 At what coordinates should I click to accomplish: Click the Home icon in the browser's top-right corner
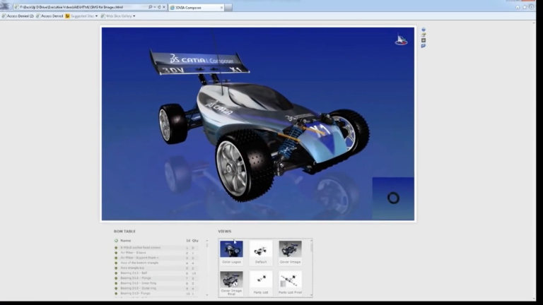pos(518,7)
